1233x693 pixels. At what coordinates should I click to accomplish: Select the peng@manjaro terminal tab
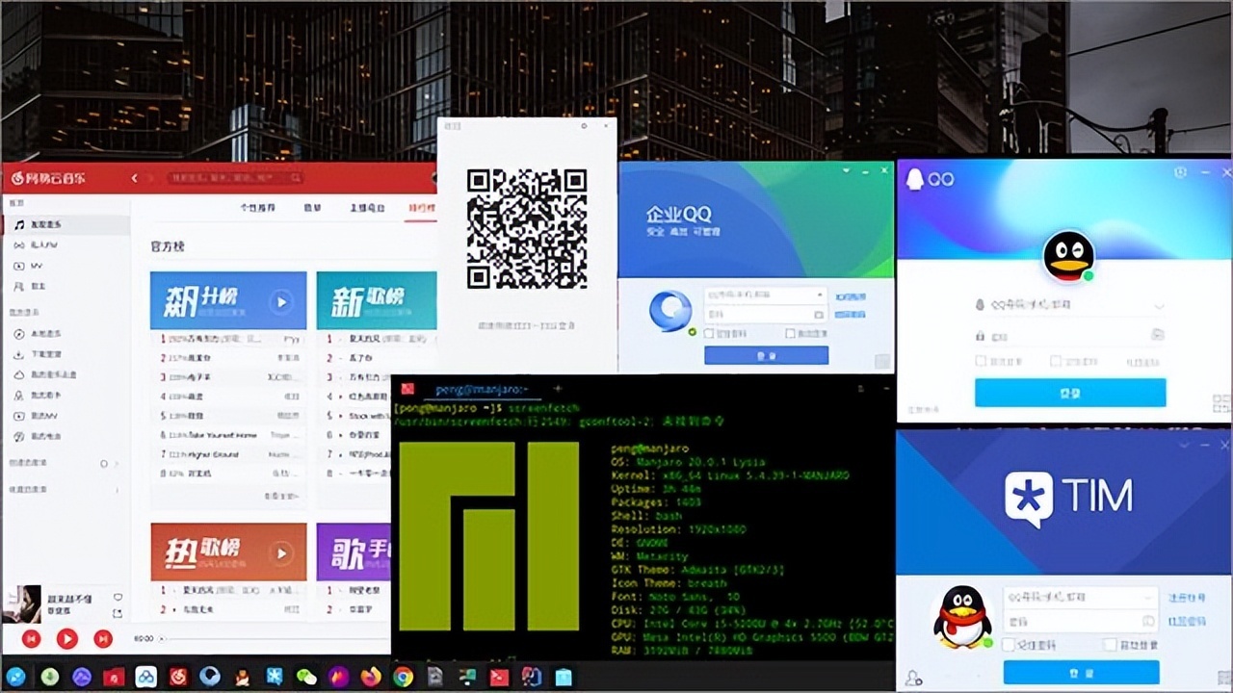[481, 389]
